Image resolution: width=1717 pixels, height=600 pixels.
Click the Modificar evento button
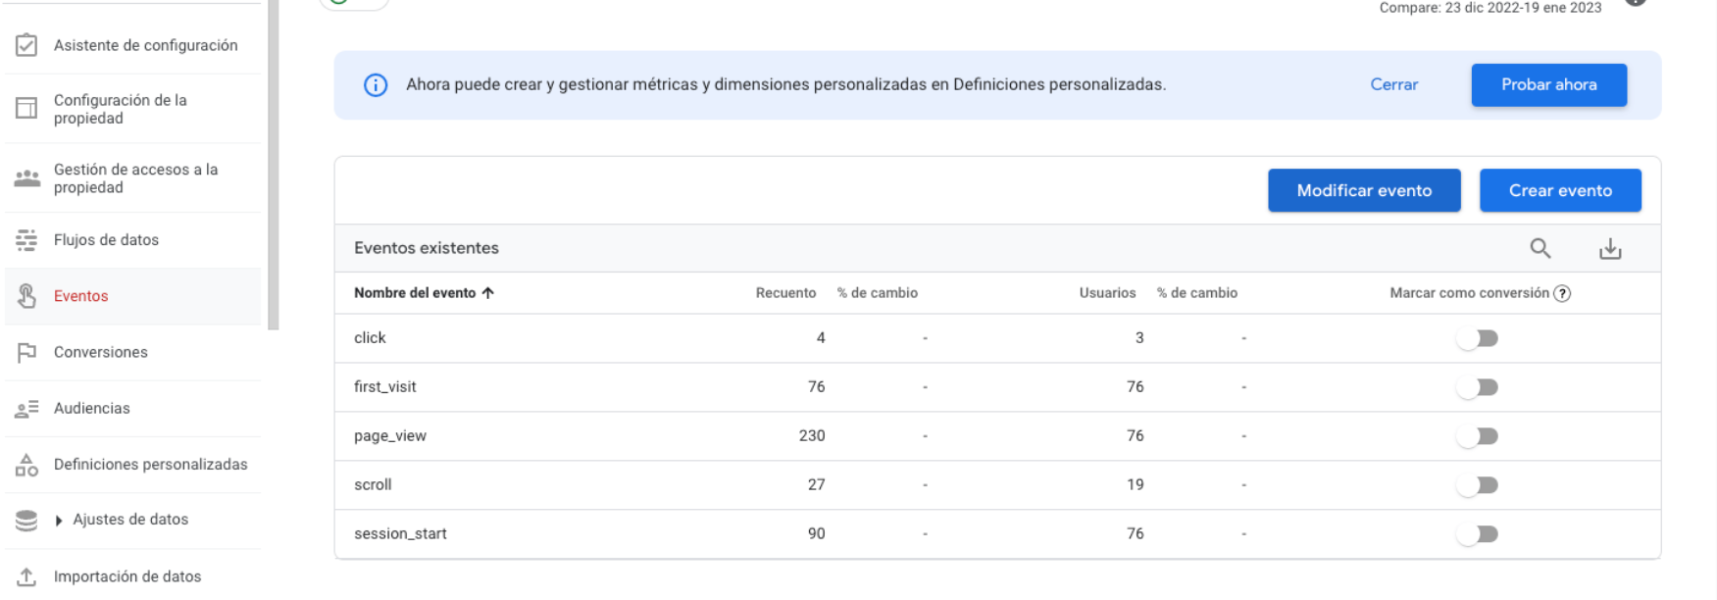coord(1364,190)
